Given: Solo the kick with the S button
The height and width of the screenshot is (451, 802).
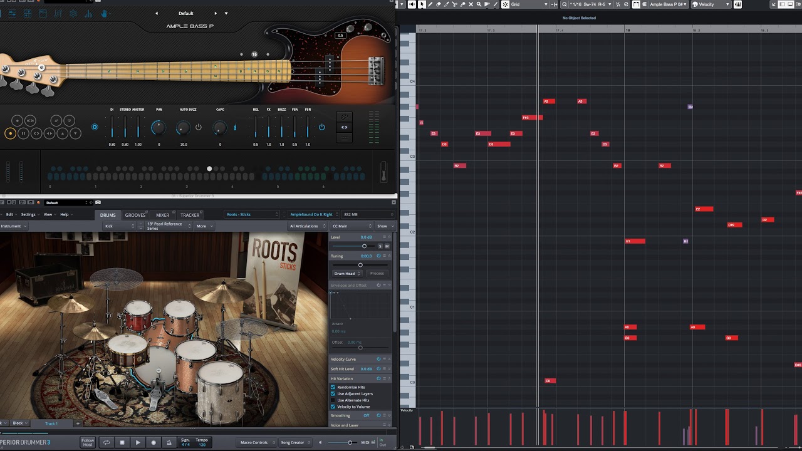Looking at the screenshot, I should (x=380, y=246).
